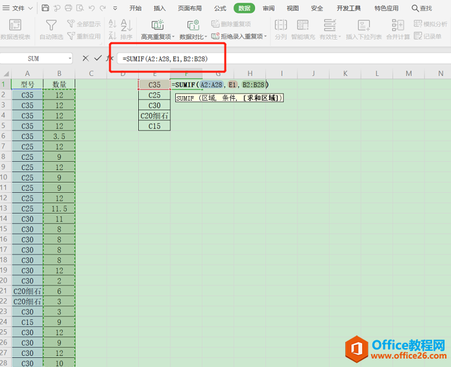Click cell B13 with value 11.5
The width and height of the screenshot is (451, 367).
click(59, 209)
